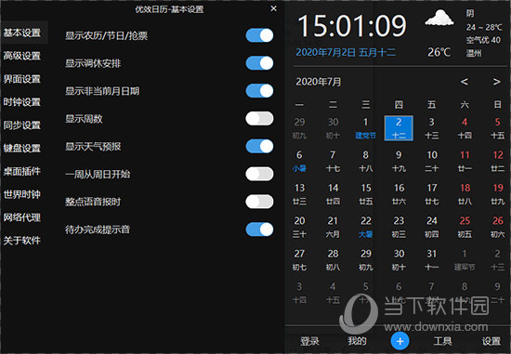Toggle 显示农历/节日/抢票 switch
Viewport: 511px width, 354px height.
259,35
